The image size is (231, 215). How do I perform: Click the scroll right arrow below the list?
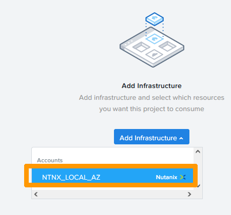point(189,194)
